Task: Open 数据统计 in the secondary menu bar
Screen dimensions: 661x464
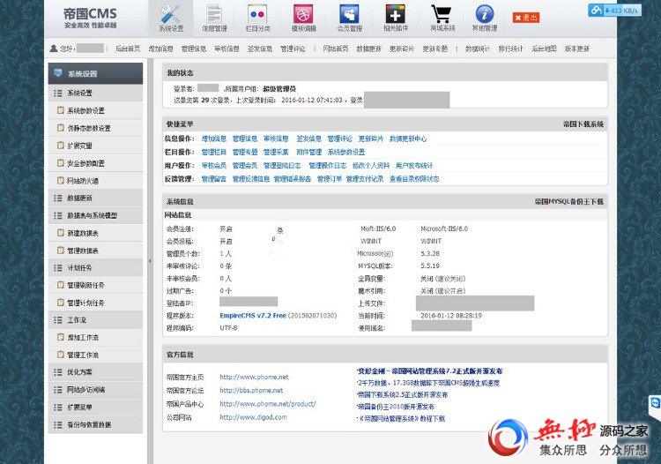Action: (x=478, y=49)
